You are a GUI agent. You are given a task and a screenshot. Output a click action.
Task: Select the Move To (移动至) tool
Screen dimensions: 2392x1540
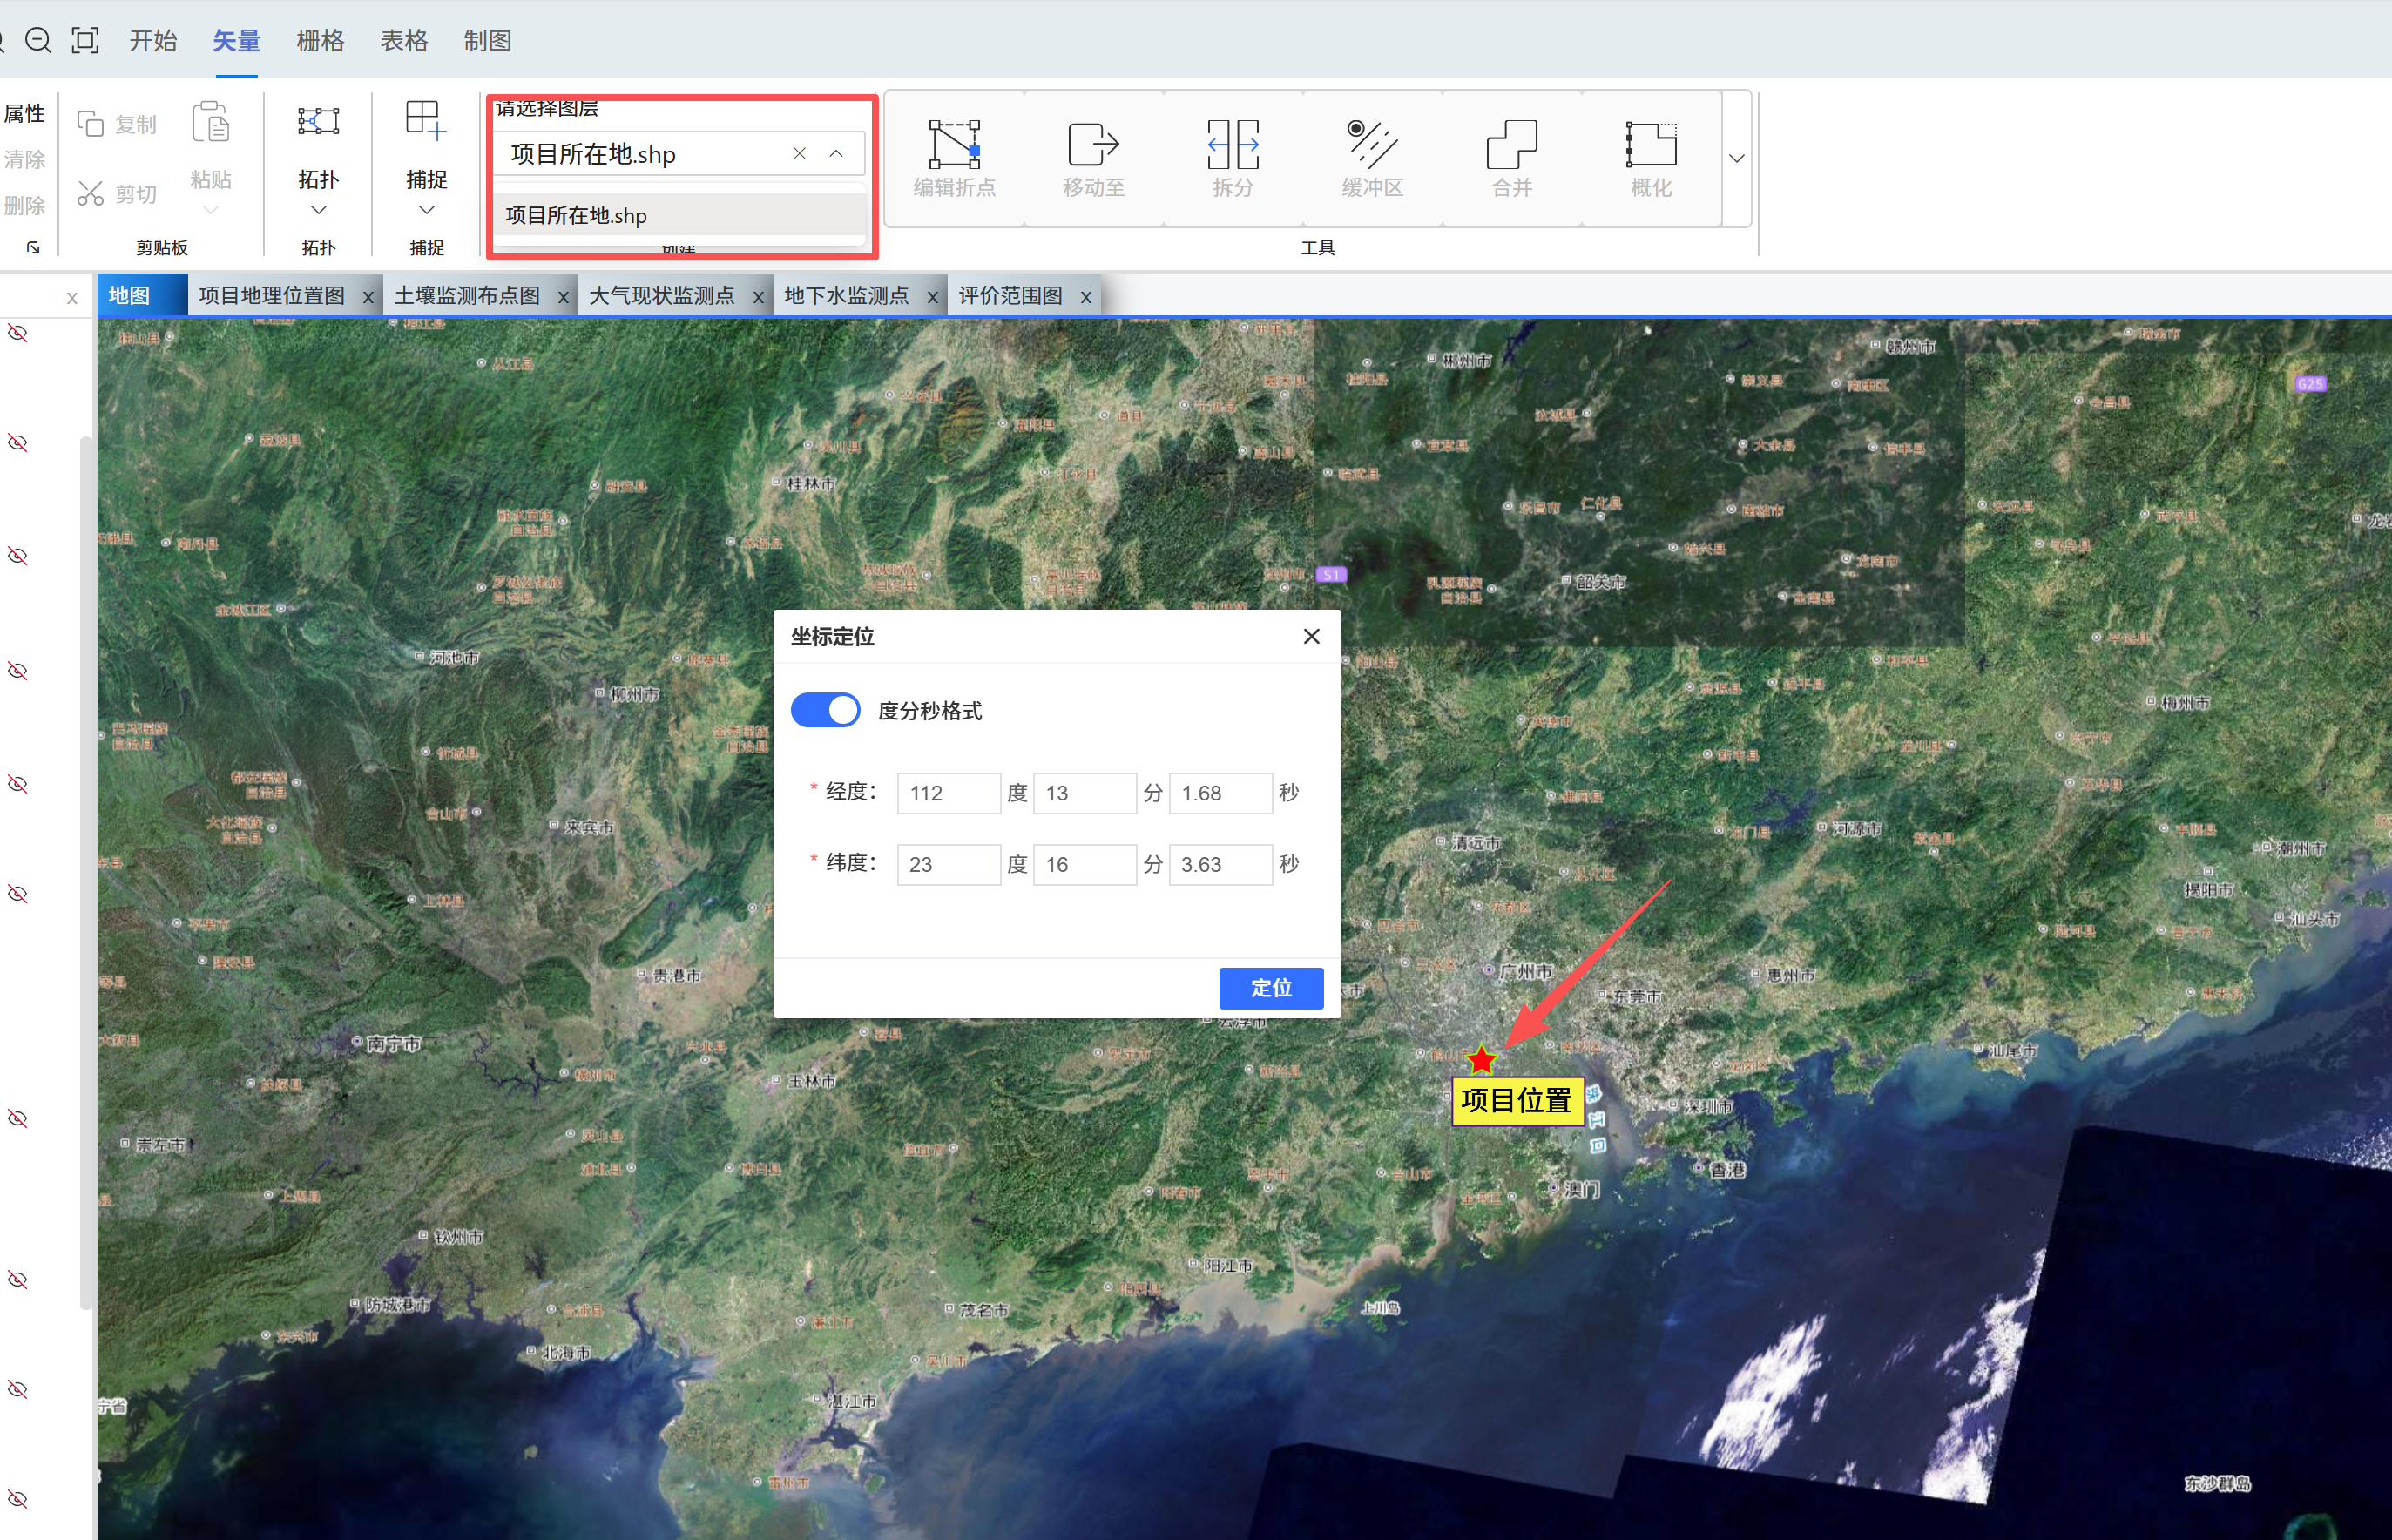click(1093, 146)
